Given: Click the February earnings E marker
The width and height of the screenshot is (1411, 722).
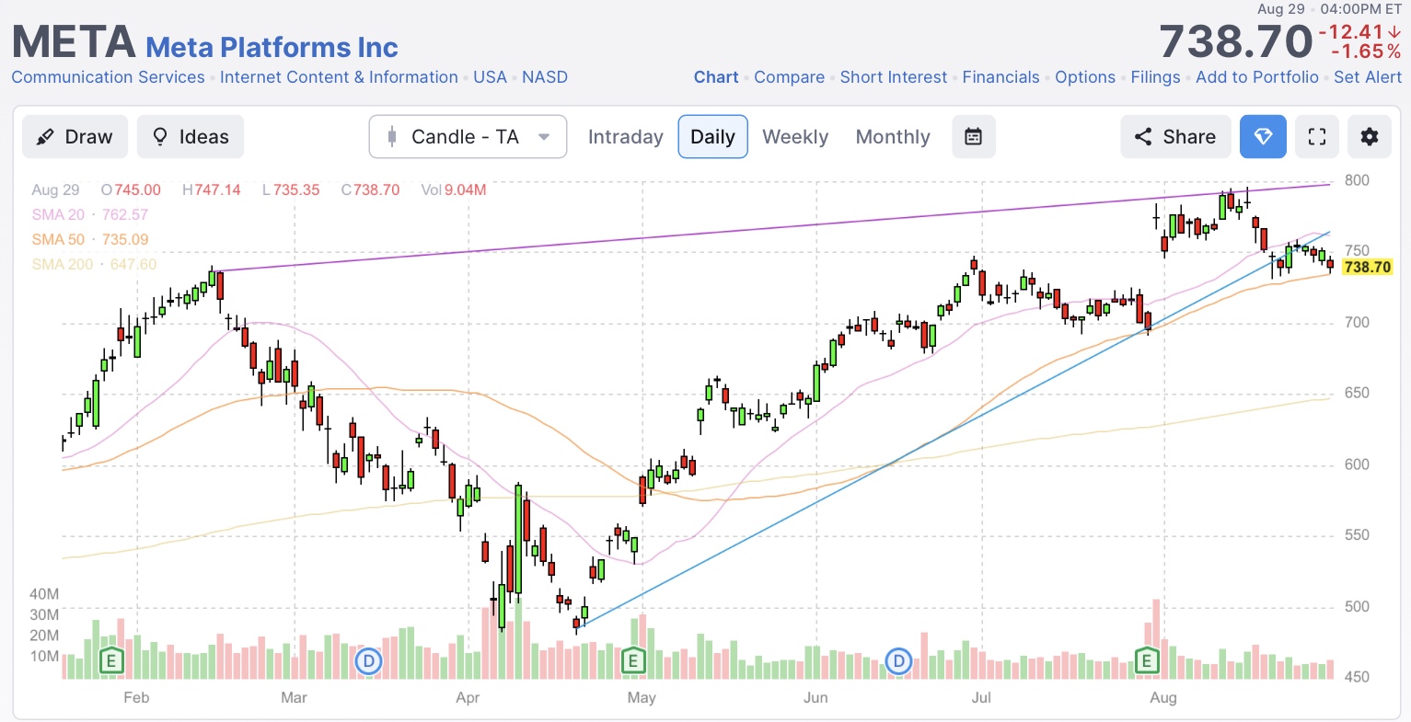Looking at the screenshot, I should click(x=111, y=660).
